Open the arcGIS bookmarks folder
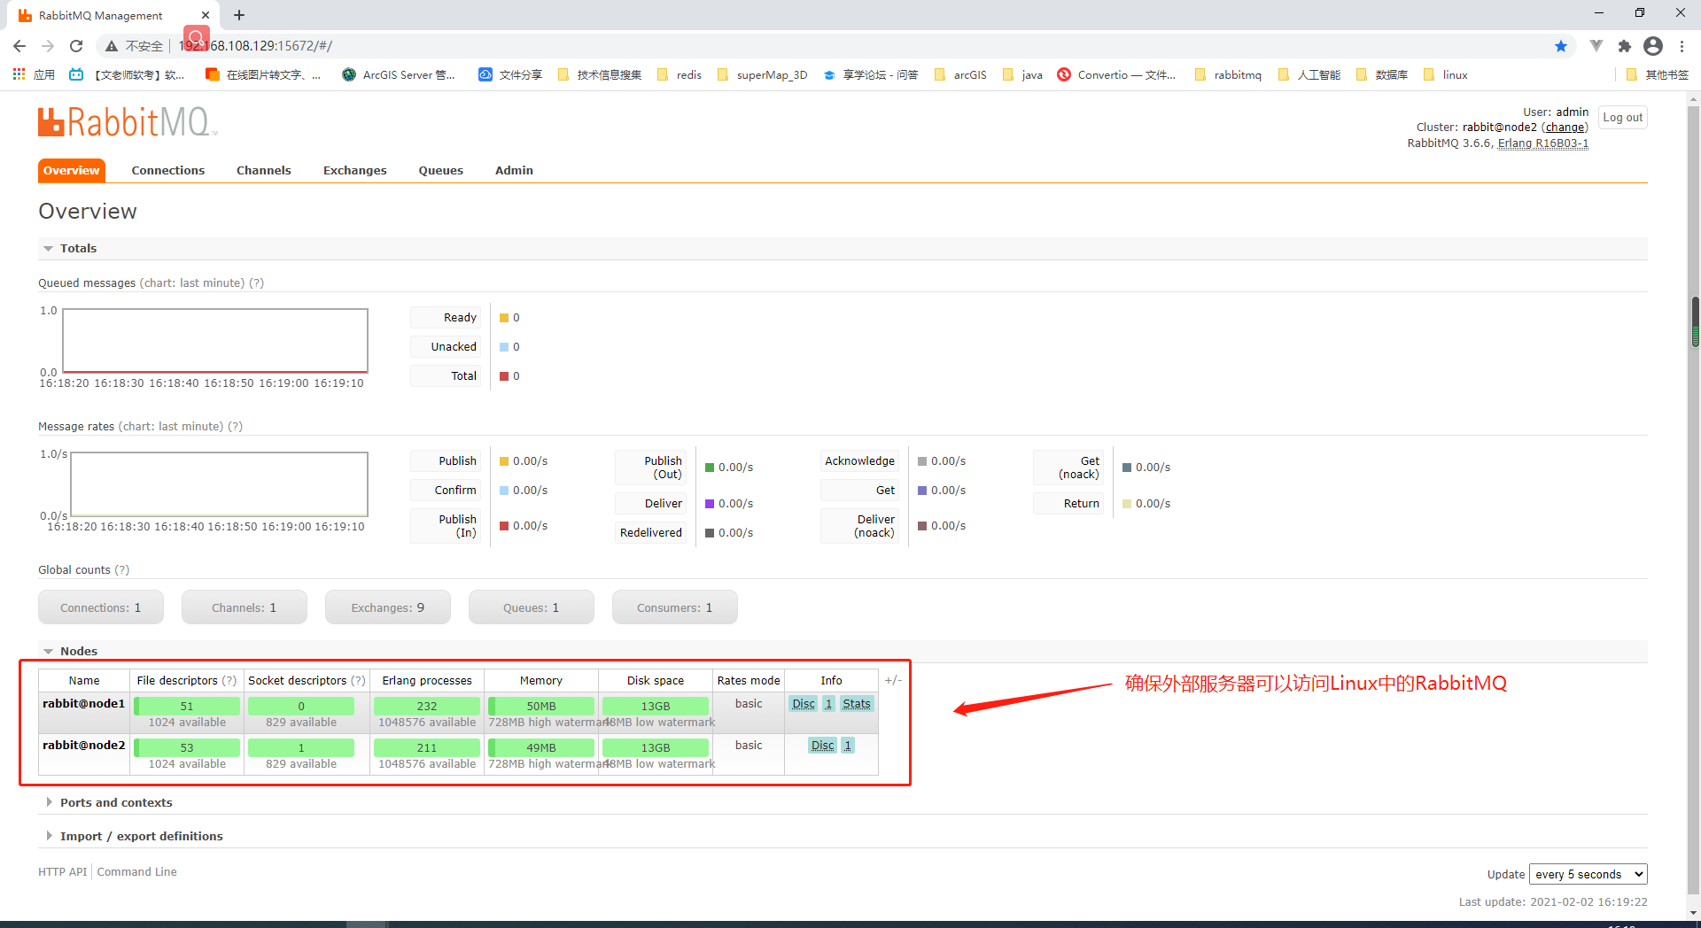This screenshot has height=928, width=1701. [960, 74]
